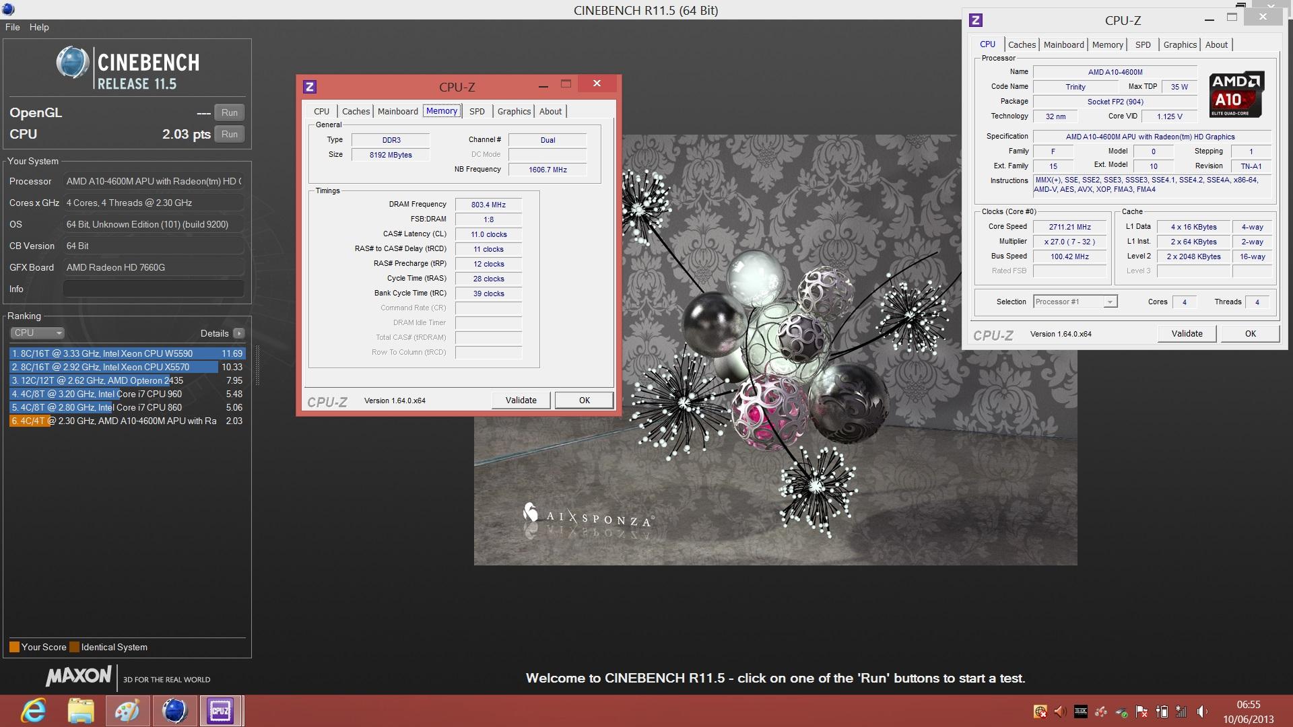Switch to the CPU-Z taskbar icon
The image size is (1293, 727).
[x=221, y=711]
